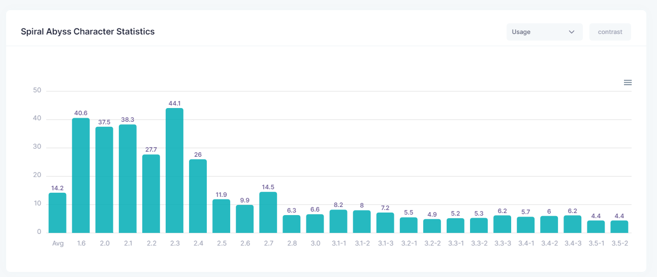Click the 2.3 x-axis label
Screen dimensions: 657x277
click(x=174, y=243)
